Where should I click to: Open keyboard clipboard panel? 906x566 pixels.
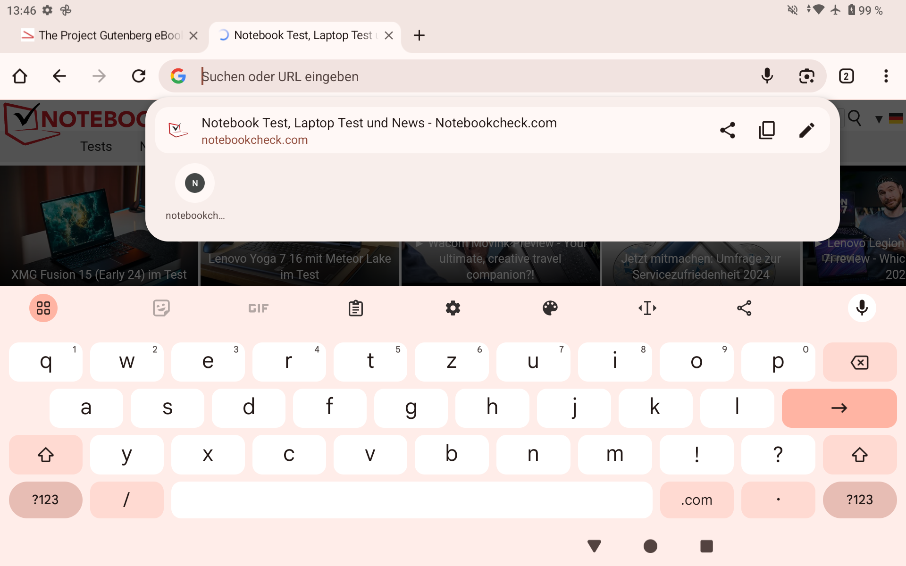(x=355, y=308)
